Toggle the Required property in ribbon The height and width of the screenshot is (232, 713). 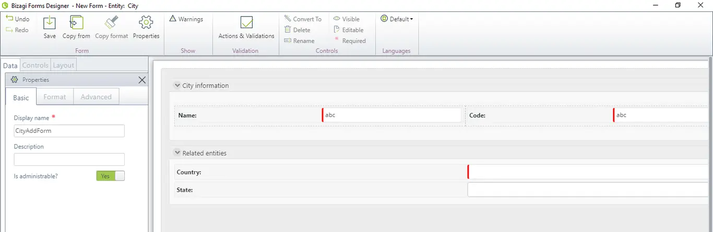tap(350, 41)
